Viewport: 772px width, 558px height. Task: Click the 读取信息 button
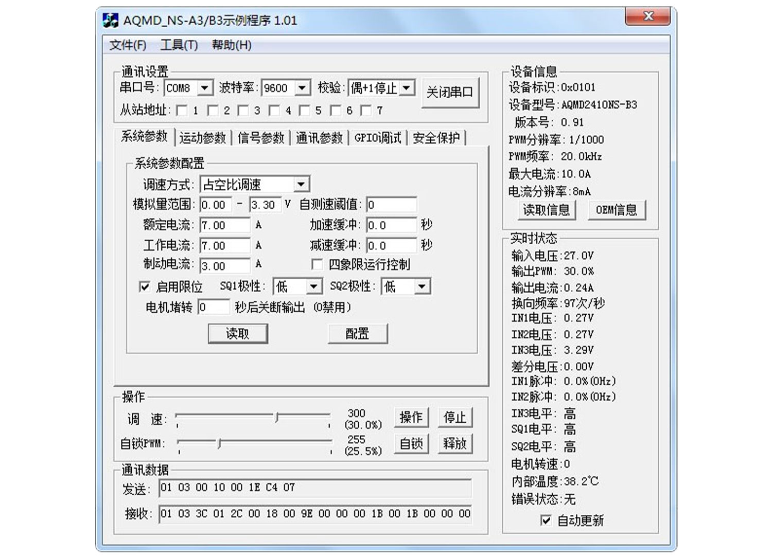tap(547, 210)
